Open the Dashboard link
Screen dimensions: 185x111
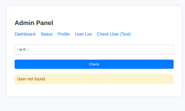point(25,34)
